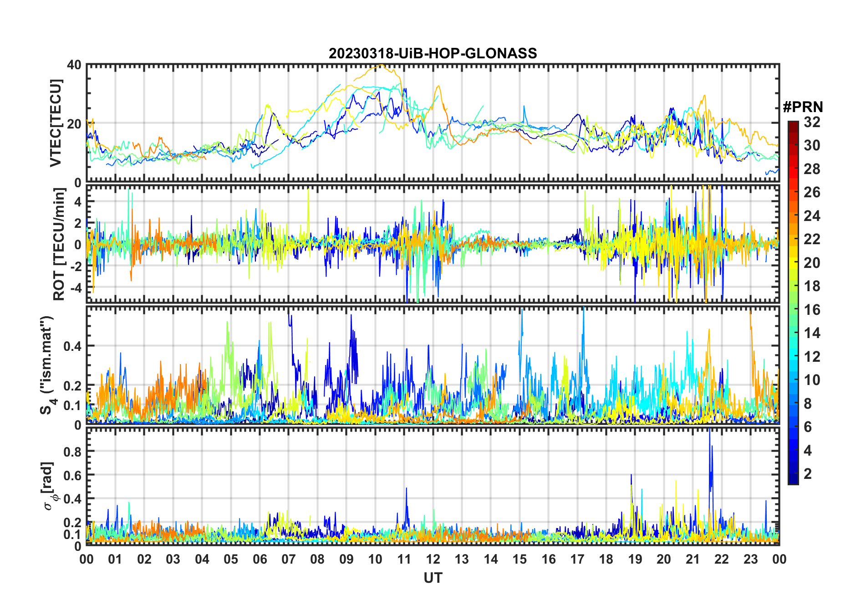Click UT hour tick label 21
Viewport: 866px width, 606px height.
tap(693, 560)
